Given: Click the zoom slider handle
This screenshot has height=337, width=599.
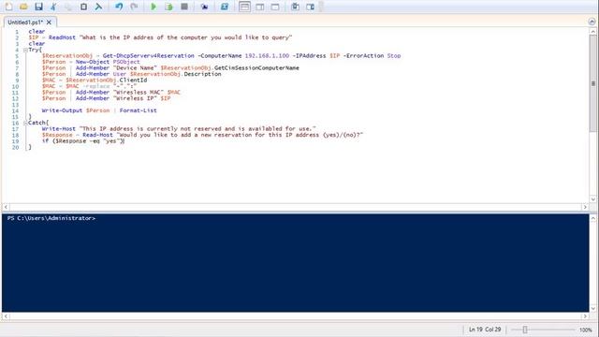Looking at the screenshot, I should pyautogui.click(x=525, y=330).
